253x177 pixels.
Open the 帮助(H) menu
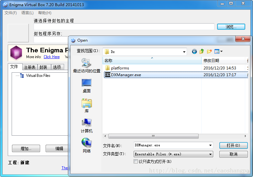pos(45,13)
